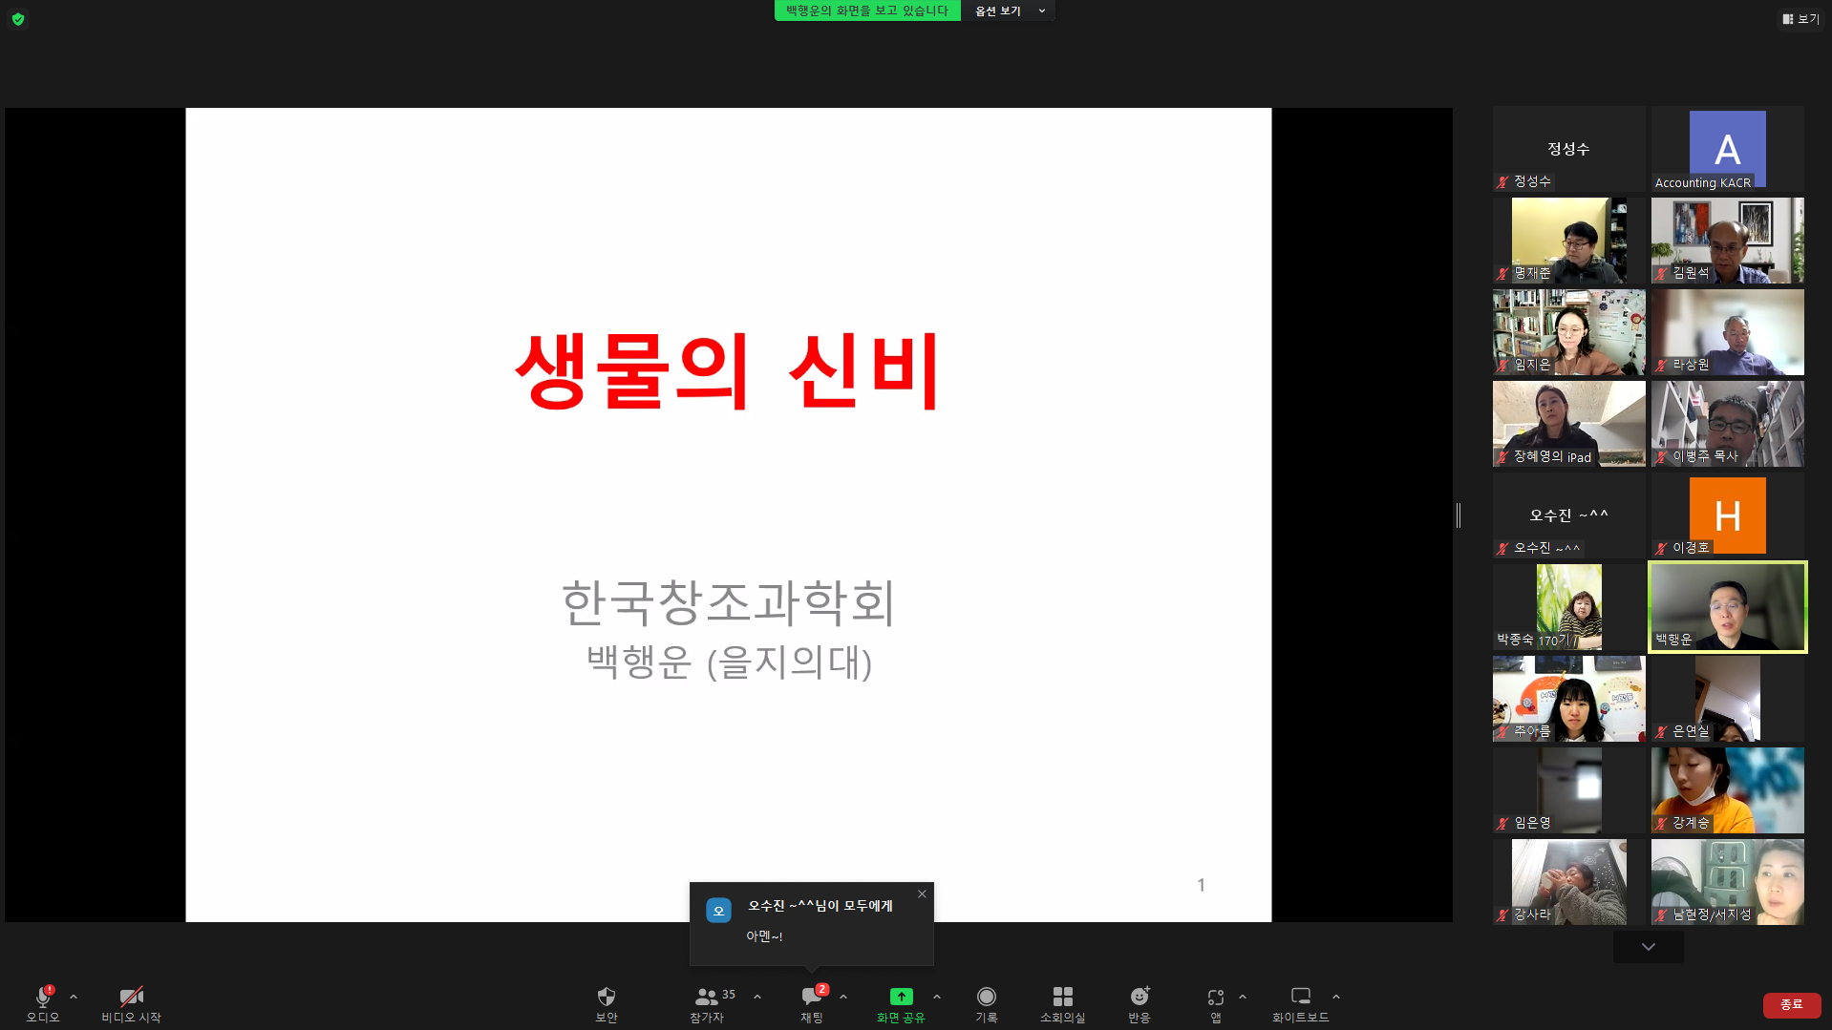Unmute using the 오디오 microphone icon
The height and width of the screenshot is (1030, 1832).
(42, 997)
